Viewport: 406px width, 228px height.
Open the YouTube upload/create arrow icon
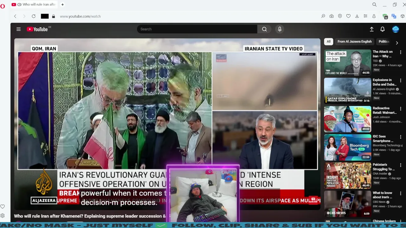[x=372, y=29]
